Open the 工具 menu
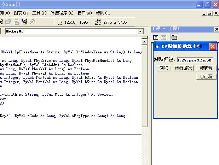Image resolution: width=219 pixels, height=165 pixels. tap(39, 13)
